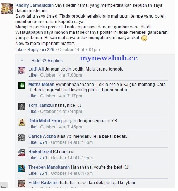Click the October 14 at 7:01pm timestamp
This screenshot has width=178, height=191.
(79, 50)
